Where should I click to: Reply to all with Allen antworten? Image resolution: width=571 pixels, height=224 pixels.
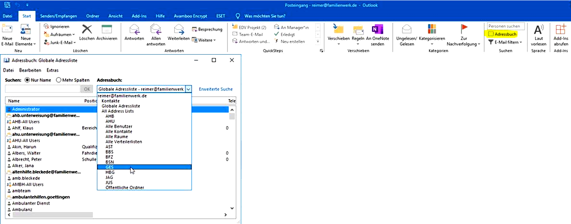[x=156, y=35]
